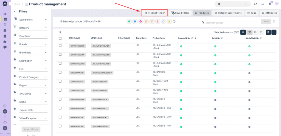Switch to the Retailer assortments tab
281x136 pixels.
coord(228,13)
